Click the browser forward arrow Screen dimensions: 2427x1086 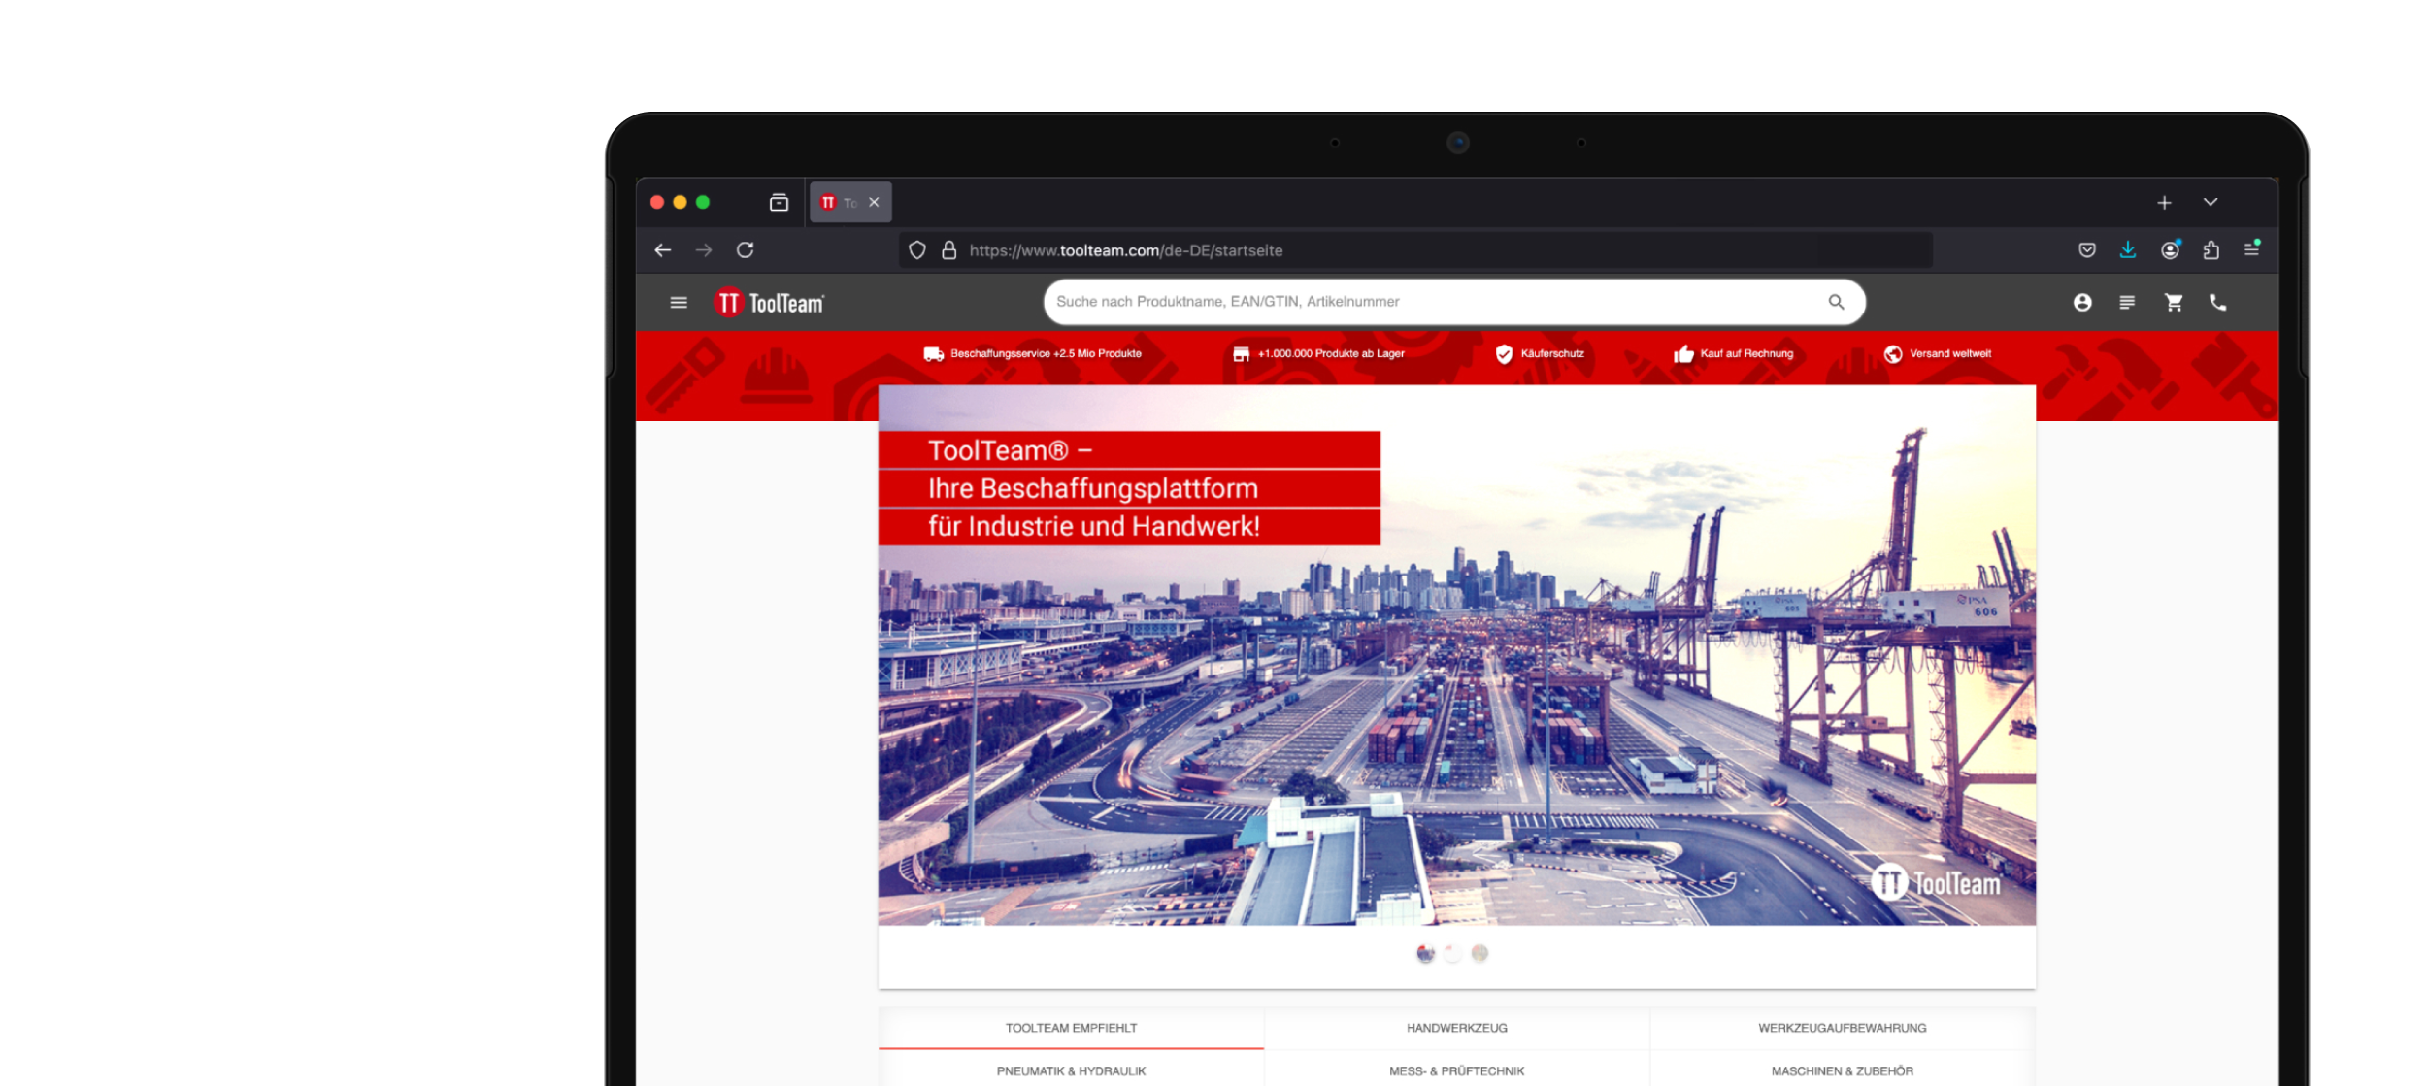pos(704,250)
